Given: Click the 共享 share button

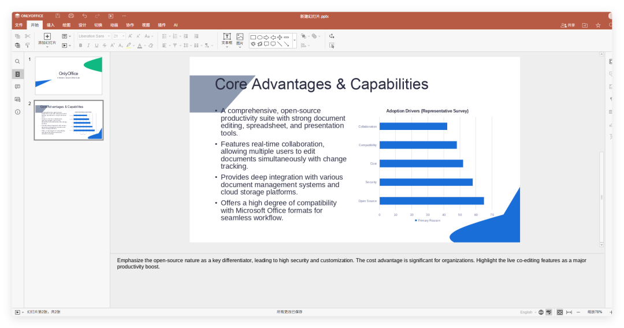Looking at the screenshot, I should (568, 25).
